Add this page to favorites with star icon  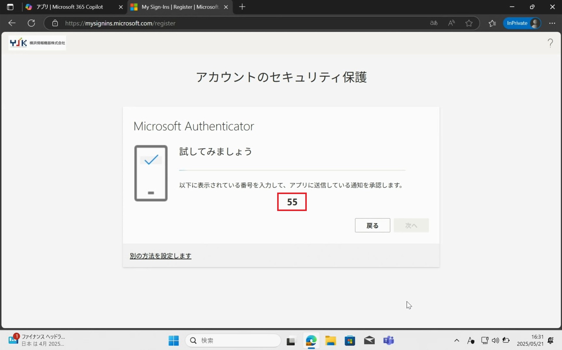(x=469, y=23)
